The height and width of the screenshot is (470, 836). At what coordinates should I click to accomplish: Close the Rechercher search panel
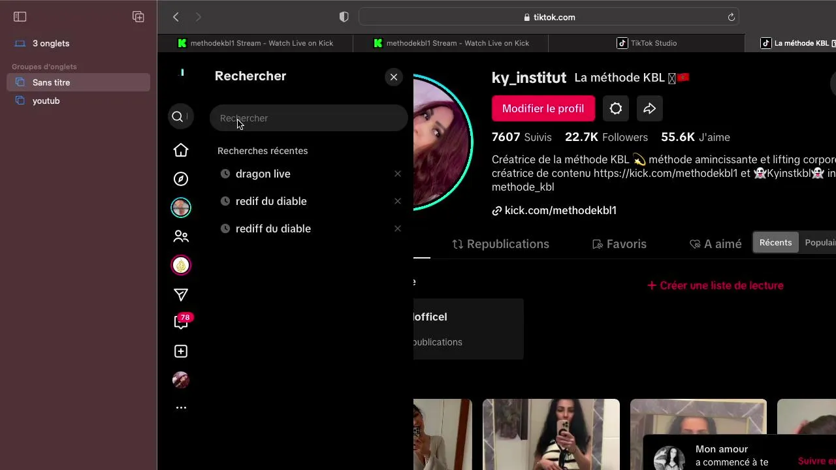(394, 77)
